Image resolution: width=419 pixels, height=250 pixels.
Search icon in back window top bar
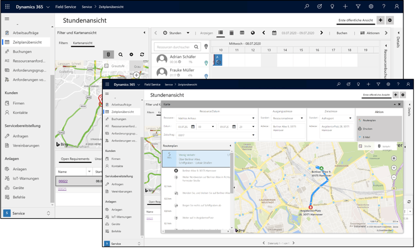pos(307,6)
